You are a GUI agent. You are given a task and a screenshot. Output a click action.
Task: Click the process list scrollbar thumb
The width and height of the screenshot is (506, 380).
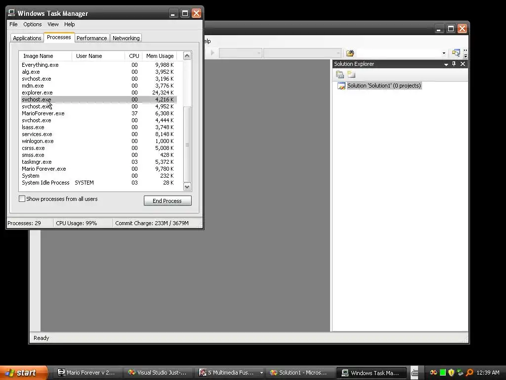pyautogui.click(x=187, y=144)
